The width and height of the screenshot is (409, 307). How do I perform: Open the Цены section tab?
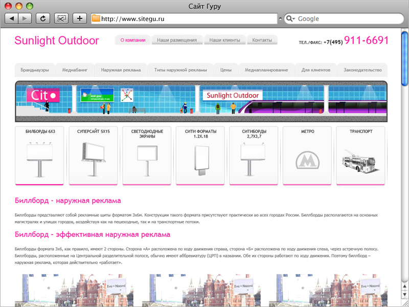[x=226, y=70]
